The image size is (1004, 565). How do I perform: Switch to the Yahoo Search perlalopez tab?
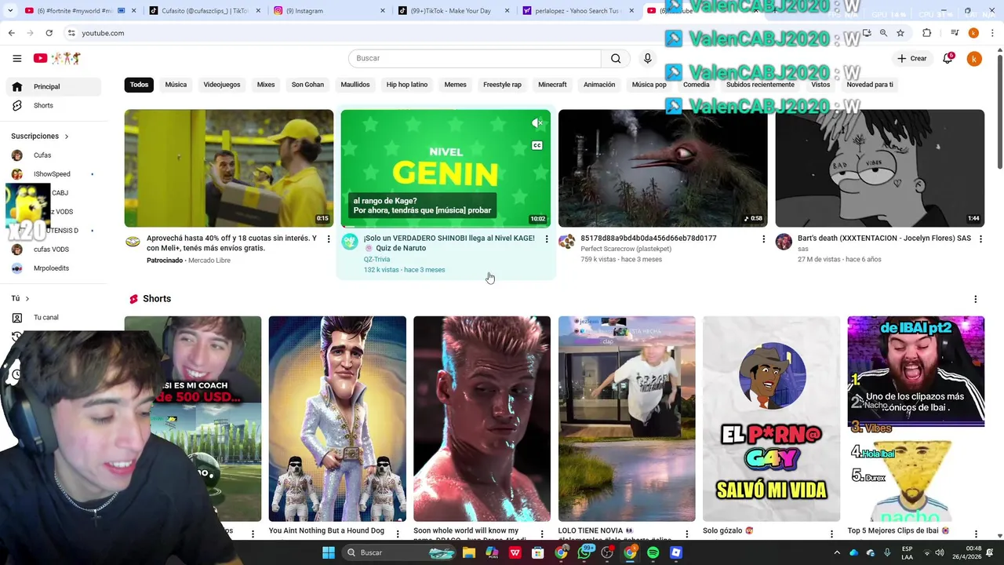click(x=577, y=11)
